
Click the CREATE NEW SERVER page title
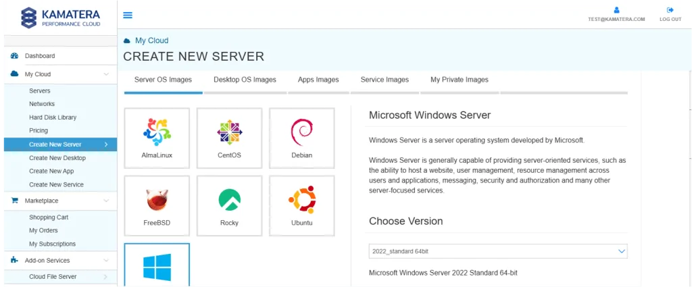pyautogui.click(x=194, y=57)
